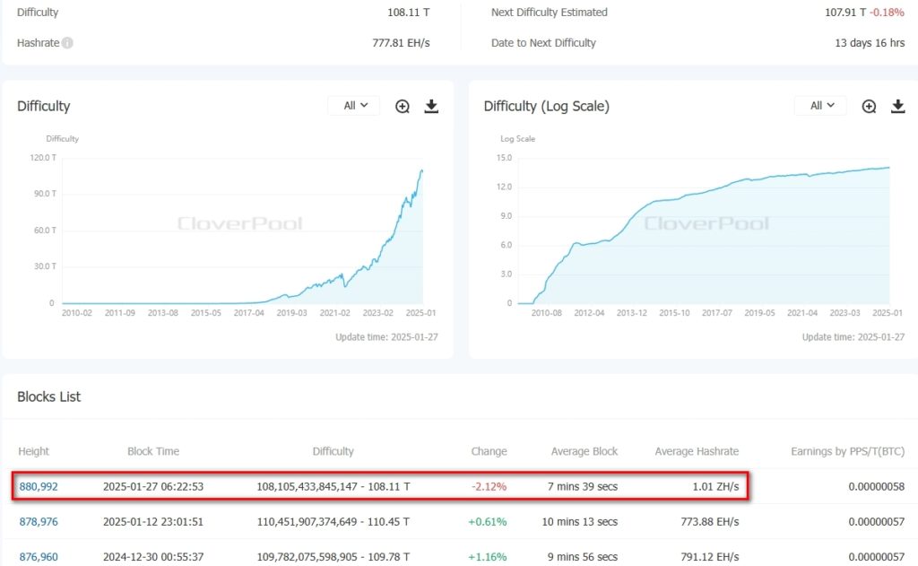Click the Blocks List section heading

tap(49, 396)
